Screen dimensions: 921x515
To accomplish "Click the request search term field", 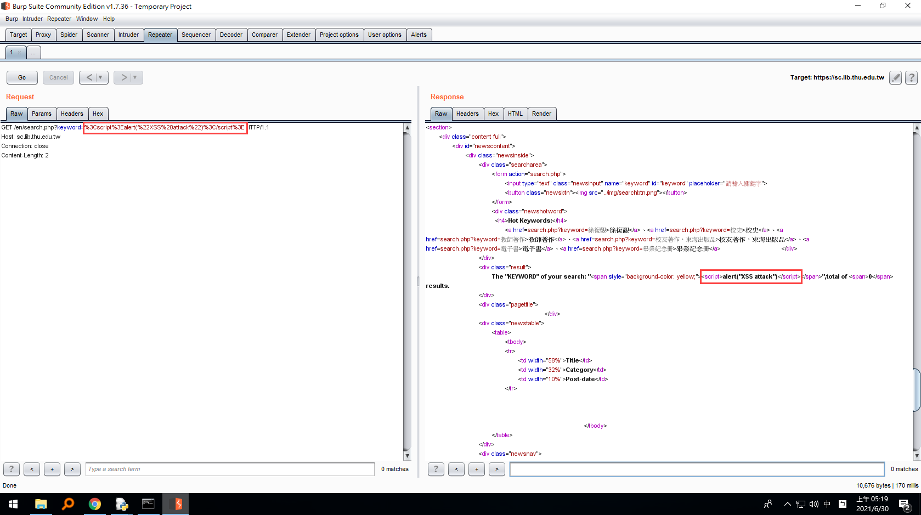I will [x=230, y=469].
